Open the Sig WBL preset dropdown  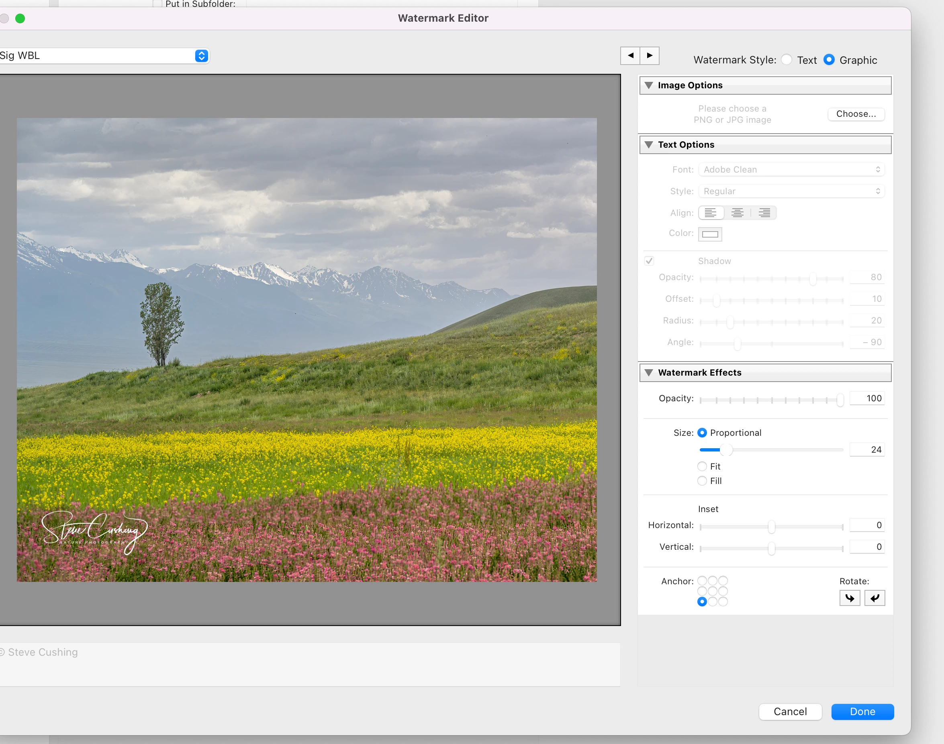point(201,56)
